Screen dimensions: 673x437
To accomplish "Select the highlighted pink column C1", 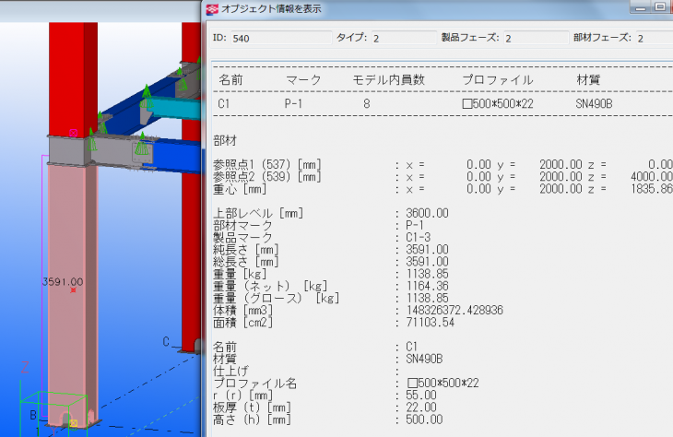I will (73, 240).
